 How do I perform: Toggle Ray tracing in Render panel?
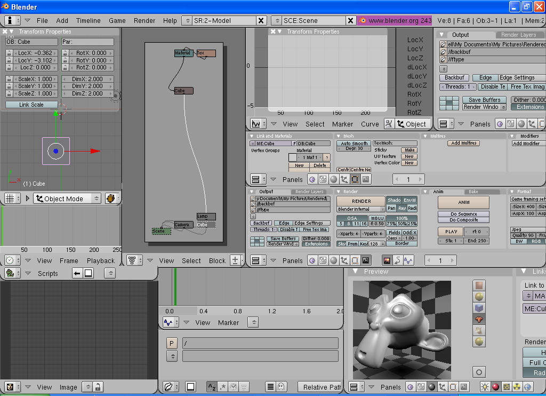[x=402, y=208]
